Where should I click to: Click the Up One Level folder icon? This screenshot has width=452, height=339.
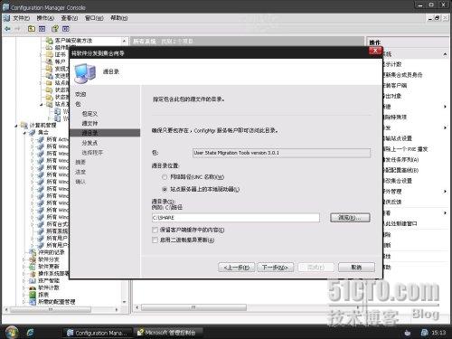[x=32, y=29]
